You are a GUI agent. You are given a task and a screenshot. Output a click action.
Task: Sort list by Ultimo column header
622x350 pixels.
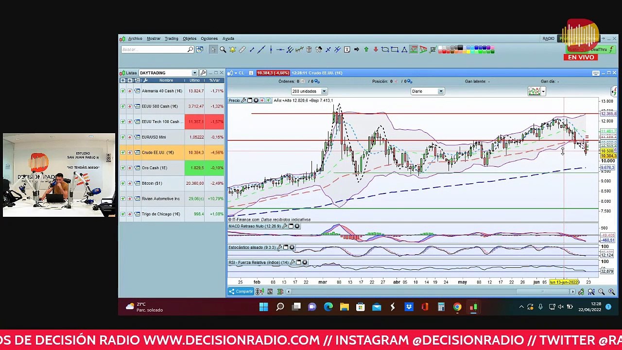(194, 80)
